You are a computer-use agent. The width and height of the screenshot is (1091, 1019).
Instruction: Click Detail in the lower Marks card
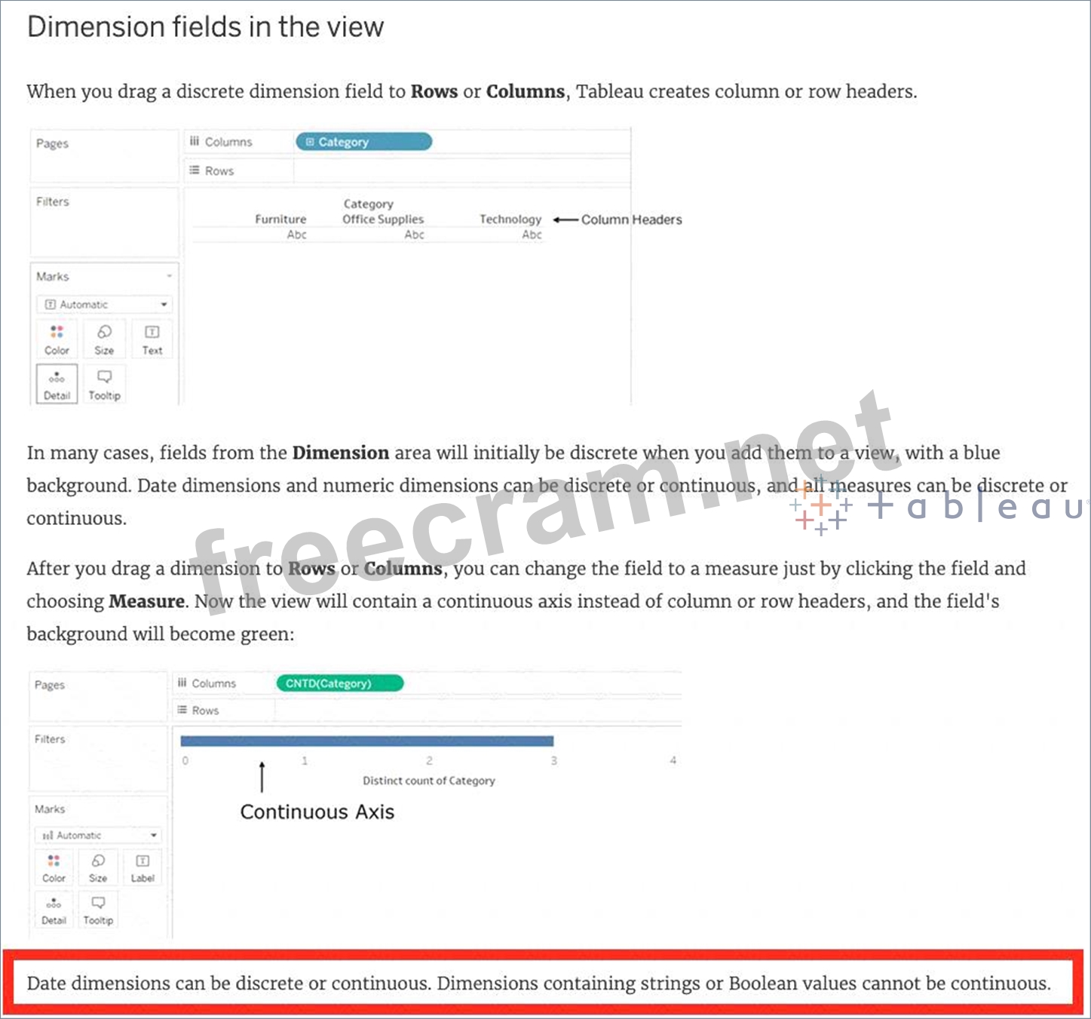point(54,910)
